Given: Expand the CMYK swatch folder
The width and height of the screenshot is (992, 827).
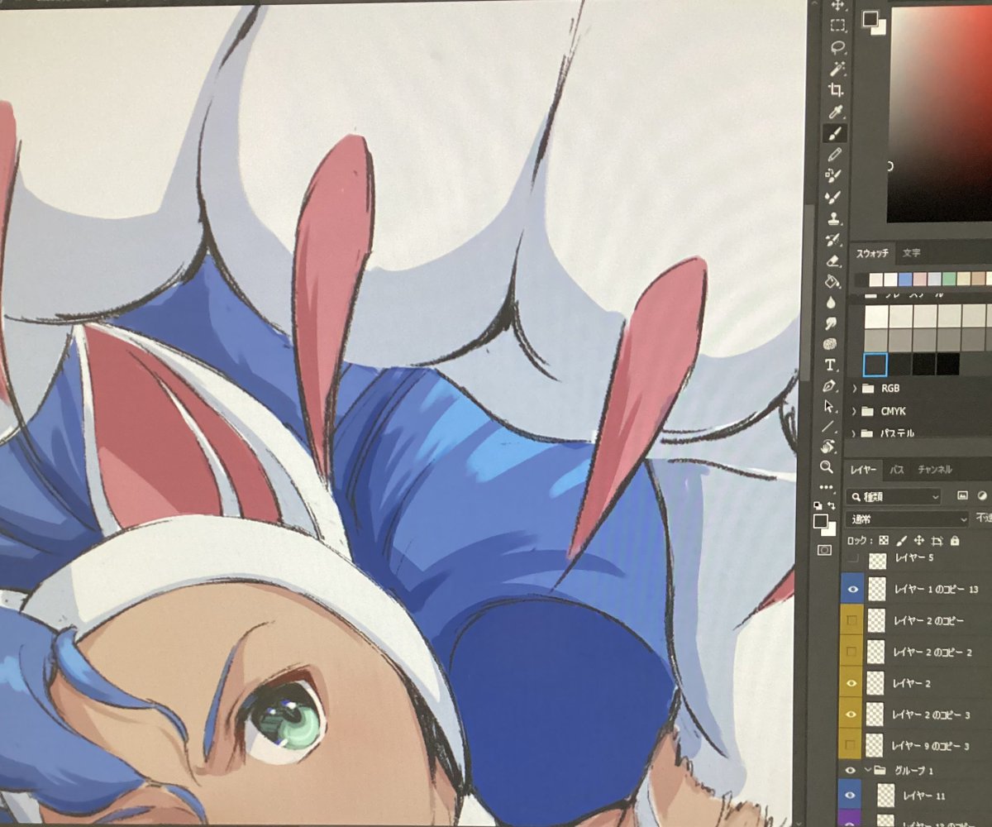Looking at the screenshot, I should tap(853, 410).
